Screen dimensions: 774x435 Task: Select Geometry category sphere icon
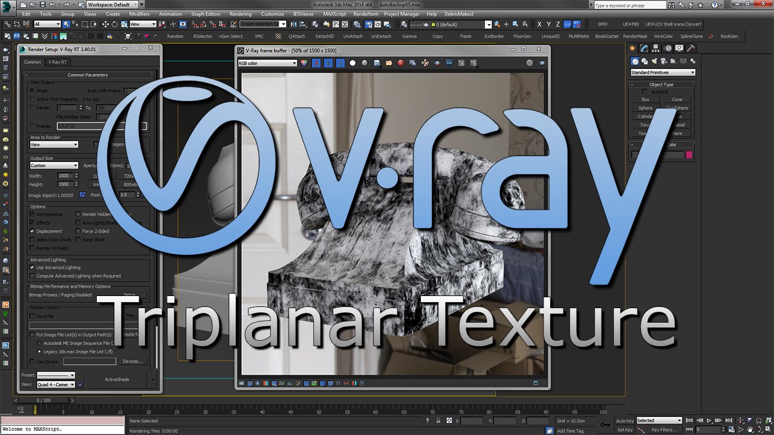(636, 61)
